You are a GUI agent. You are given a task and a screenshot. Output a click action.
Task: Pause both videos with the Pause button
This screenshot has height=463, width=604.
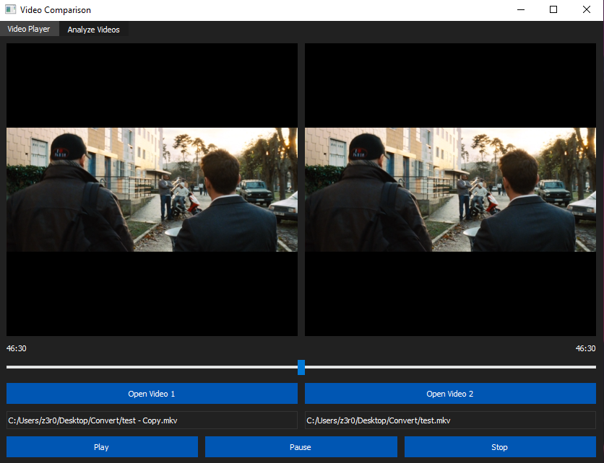pyautogui.click(x=301, y=447)
